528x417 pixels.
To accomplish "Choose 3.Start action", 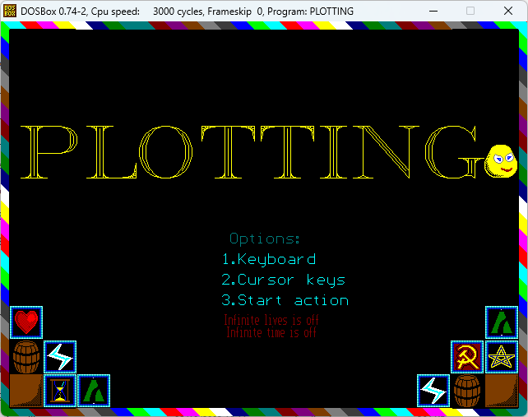I will [285, 300].
